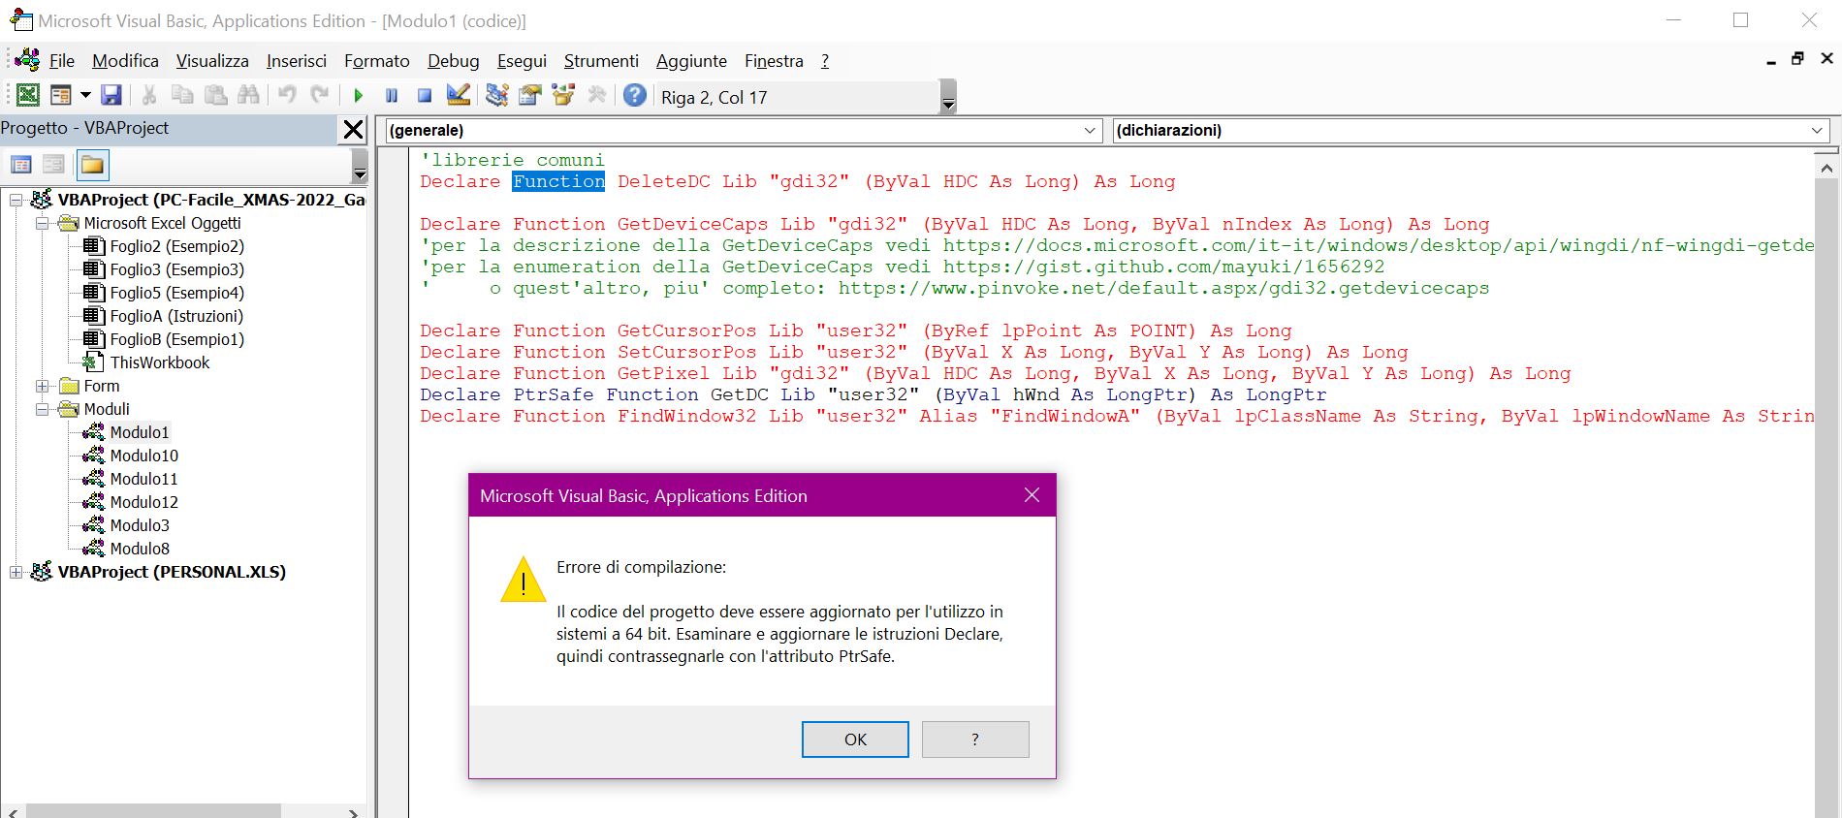1842x818 pixels.
Task: Open the Strumenti menu
Action: [601, 61]
